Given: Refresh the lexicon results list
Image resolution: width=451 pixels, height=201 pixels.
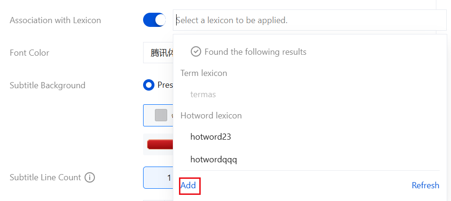Looking at the screenshot, I should (425, 185).
